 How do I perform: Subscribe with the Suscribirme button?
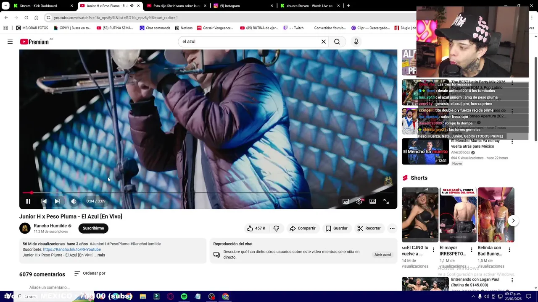click(x=93, y=228)
